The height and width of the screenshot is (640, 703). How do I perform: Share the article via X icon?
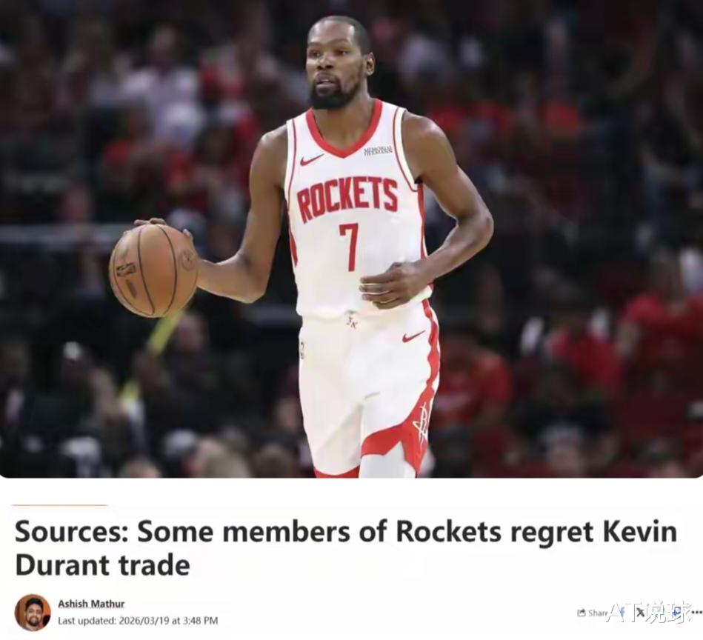[x=640, y=612]
